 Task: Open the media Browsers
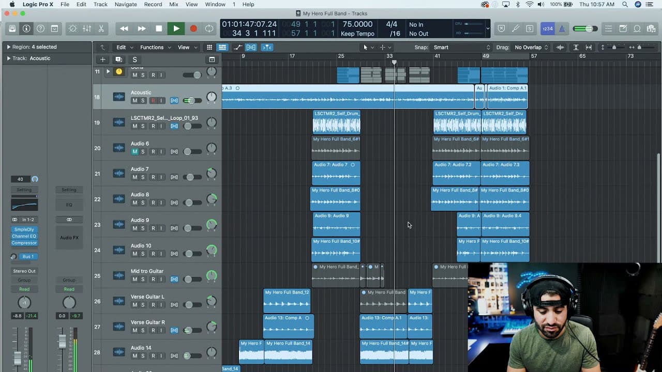coord(651,29)
